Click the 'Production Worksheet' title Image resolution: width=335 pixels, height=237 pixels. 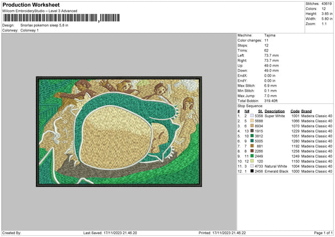tap(31, 4)
